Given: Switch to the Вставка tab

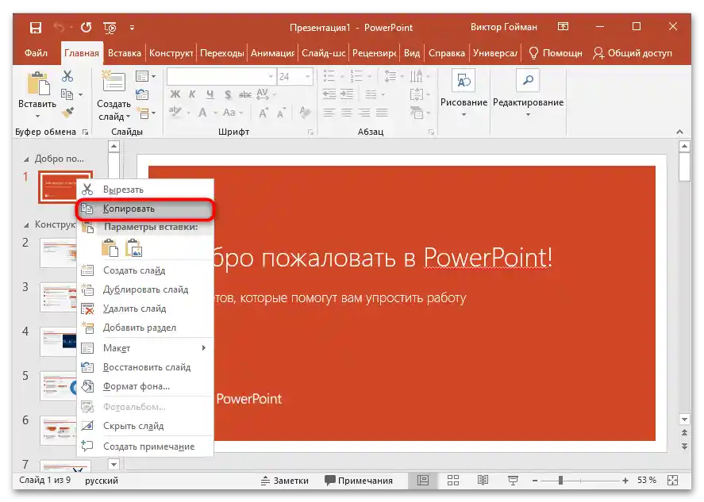Looking at the screenshot, I should (125, 53).
